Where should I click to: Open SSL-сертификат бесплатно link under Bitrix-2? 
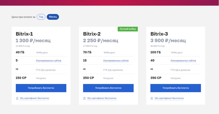pyautogui.click(x=102, y=98)
